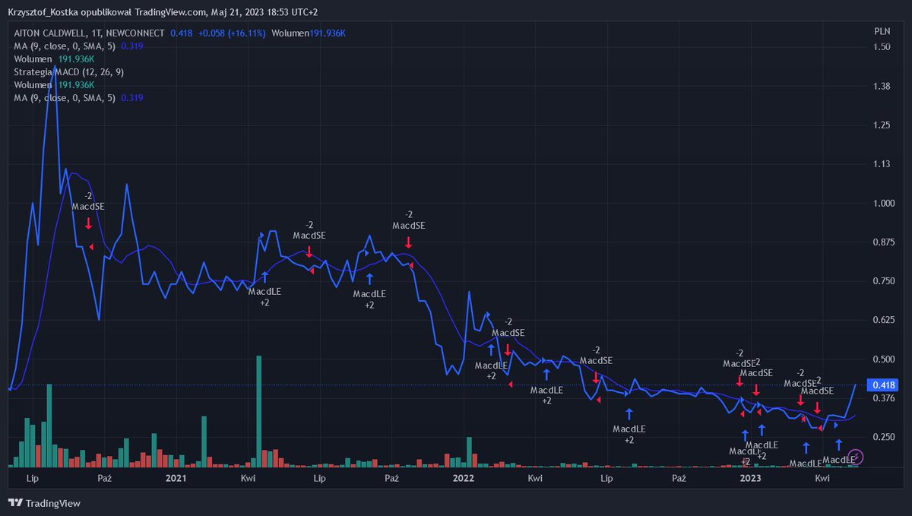Select the MA legend row directly under the title
The image size is (912, 516).
click(79, 46)
